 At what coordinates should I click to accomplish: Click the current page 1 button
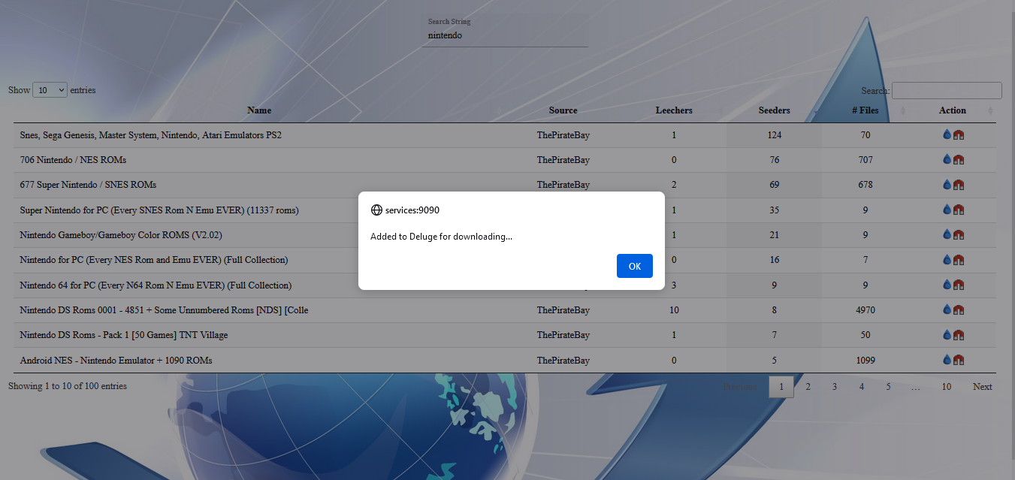click(x=781, y=387)
